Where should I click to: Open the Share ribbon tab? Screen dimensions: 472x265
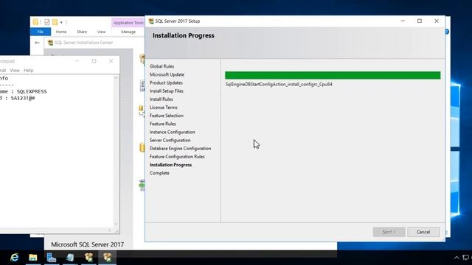click(82, 32)
